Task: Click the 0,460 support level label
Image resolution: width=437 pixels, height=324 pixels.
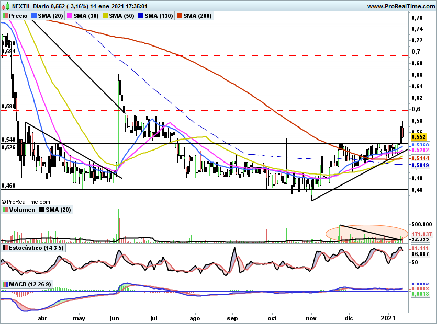Action: coord(8,186)
